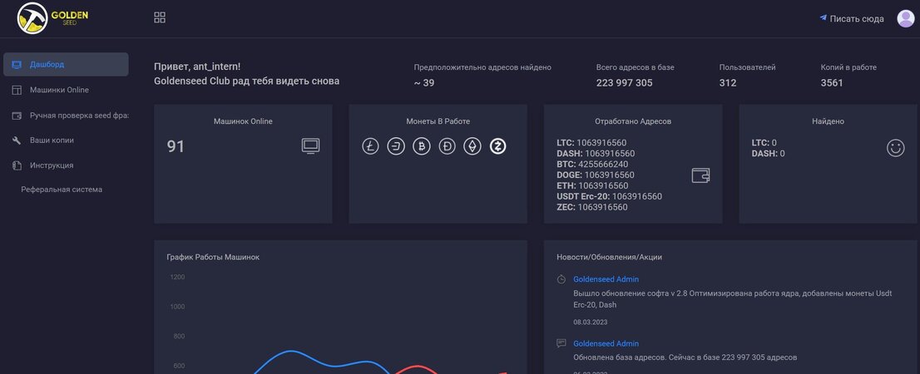Viewport: 920px width, 374px height.
Task: Click the '~ 39' found addresses value
Action: tap(424, 83)
